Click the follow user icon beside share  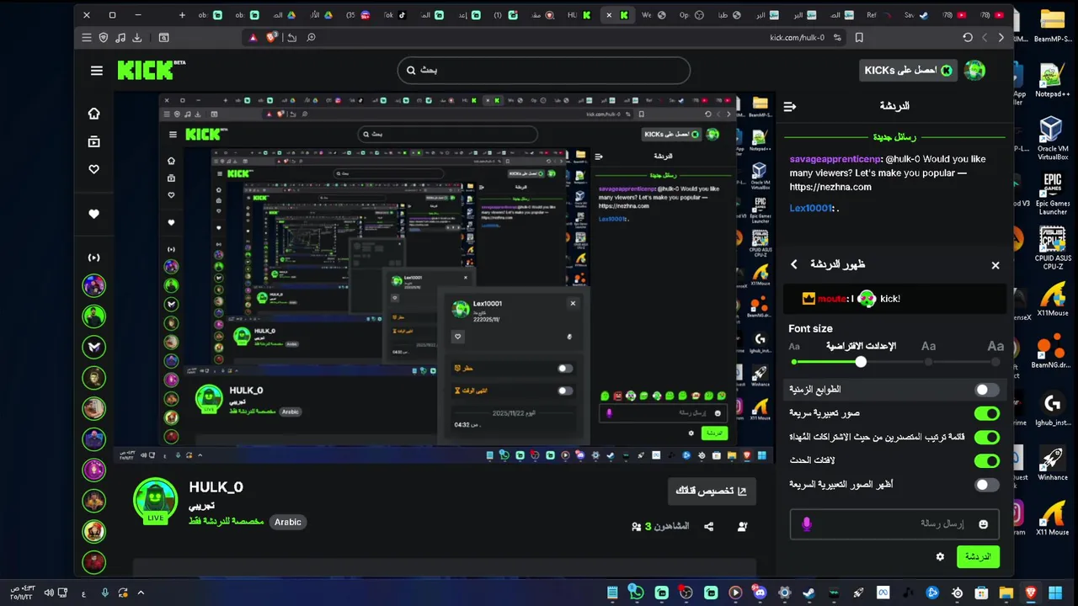tap(742, 526)
